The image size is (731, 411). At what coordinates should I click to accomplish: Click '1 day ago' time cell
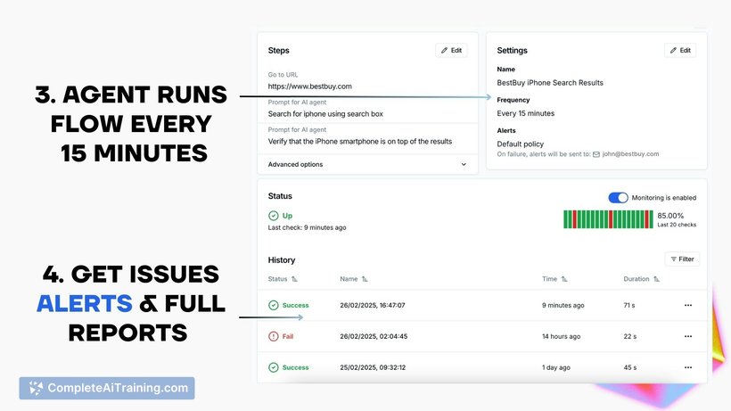(555, 367)
